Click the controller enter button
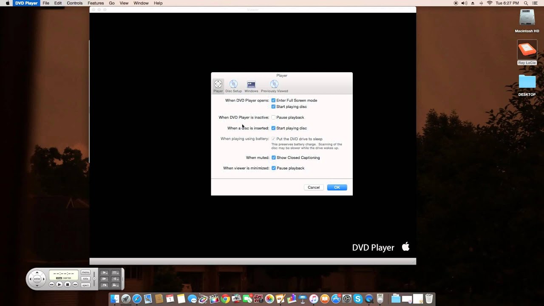The height and width of the screenshot is (306, 544). coord(37,279)
